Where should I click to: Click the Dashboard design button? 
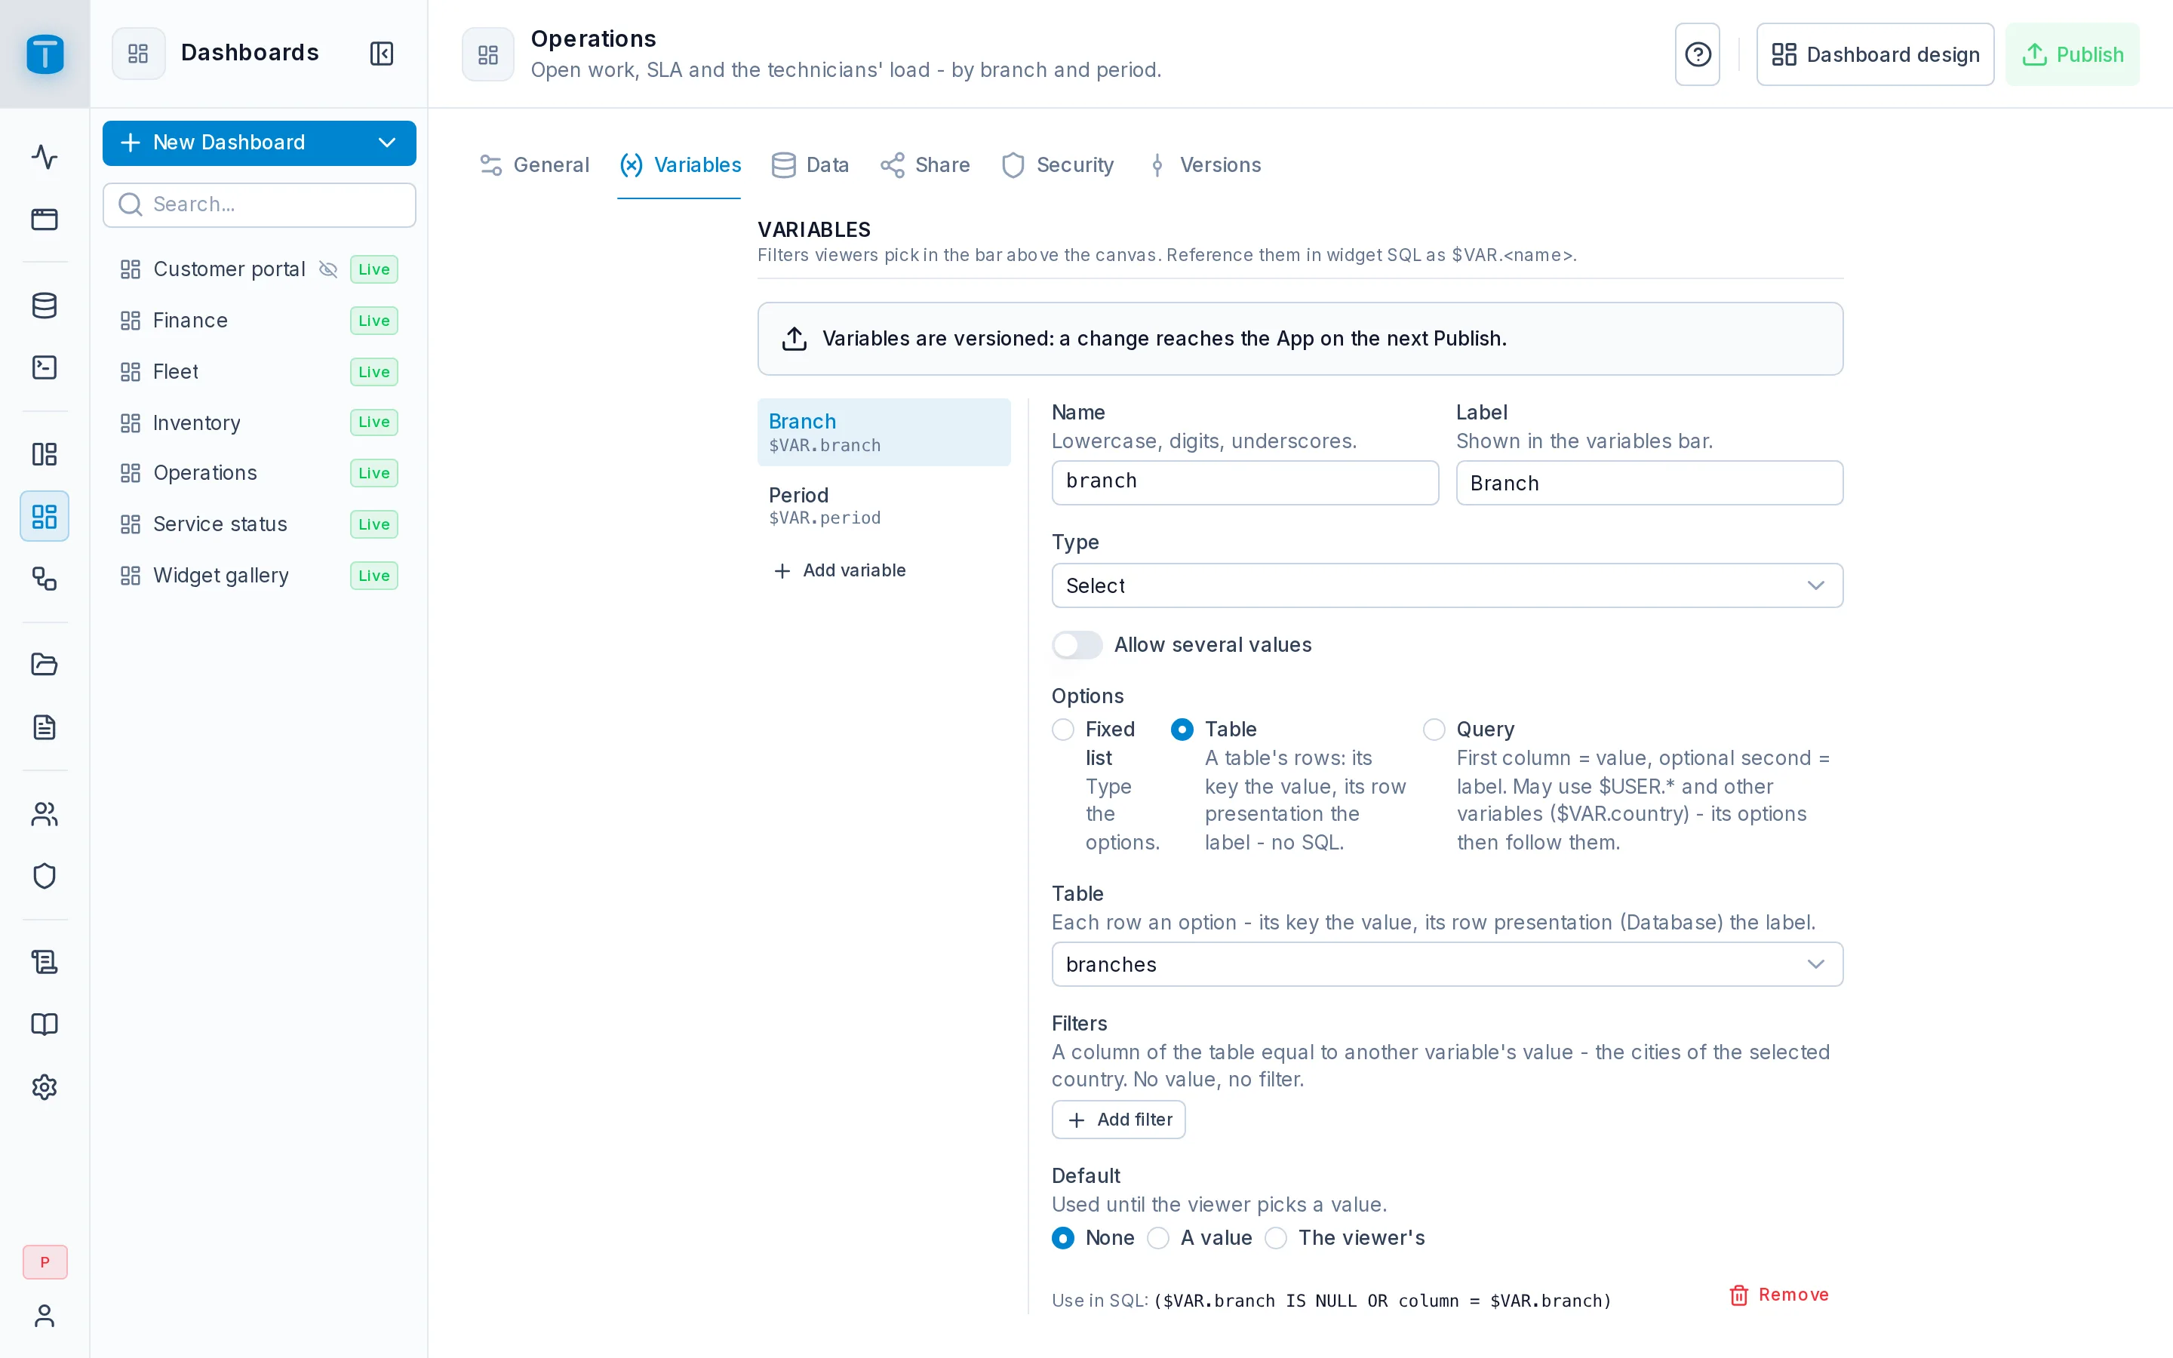(1875, 55)
